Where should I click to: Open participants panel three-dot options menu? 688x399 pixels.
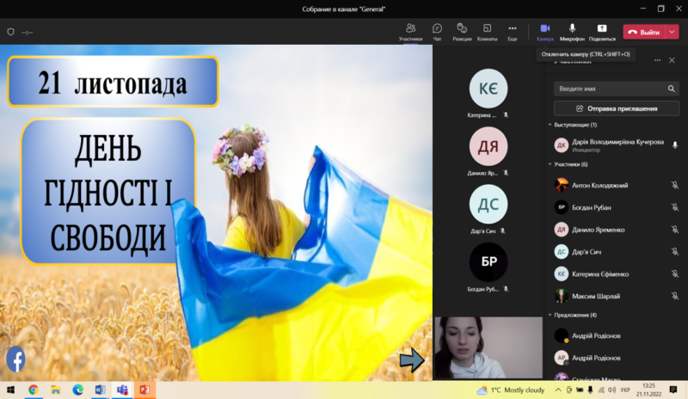pyautogui.click(x=658, y=60)
